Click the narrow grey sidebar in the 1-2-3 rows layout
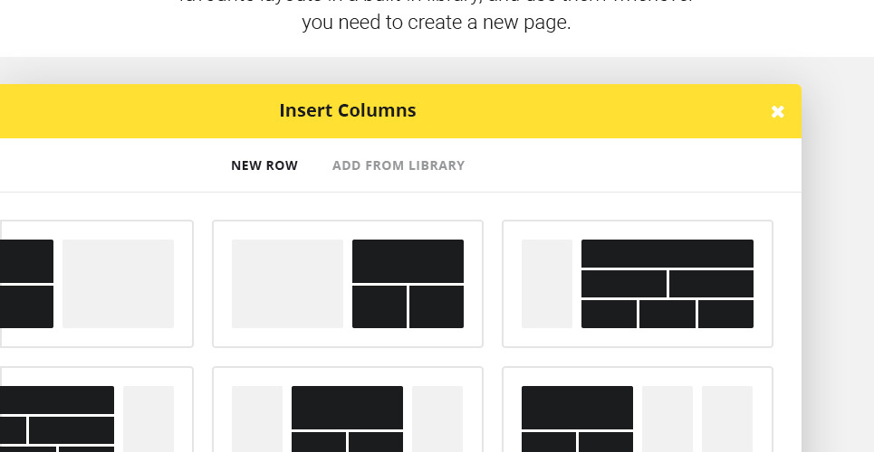 pos(547,284)
